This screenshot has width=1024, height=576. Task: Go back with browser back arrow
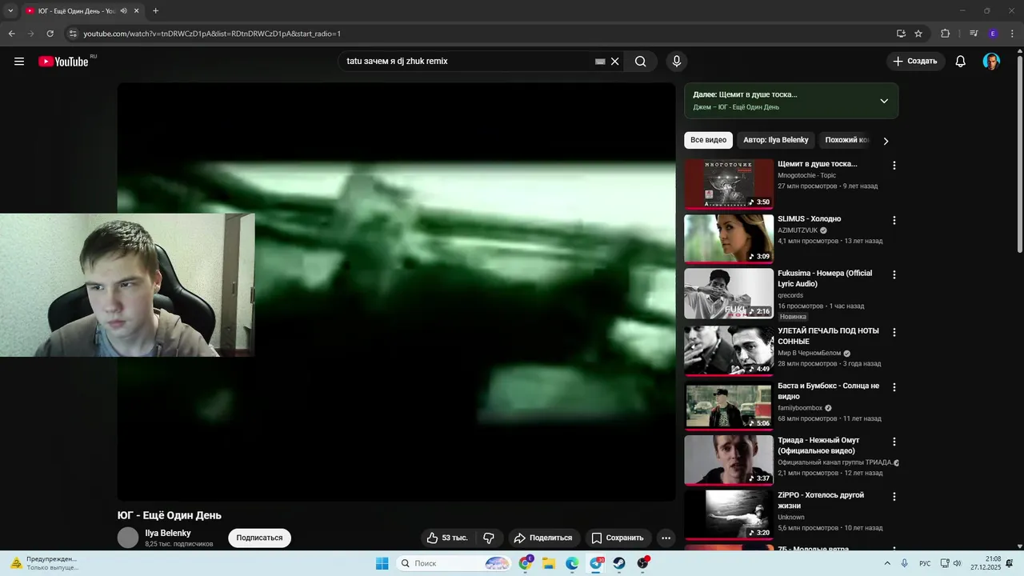[11, 34]
